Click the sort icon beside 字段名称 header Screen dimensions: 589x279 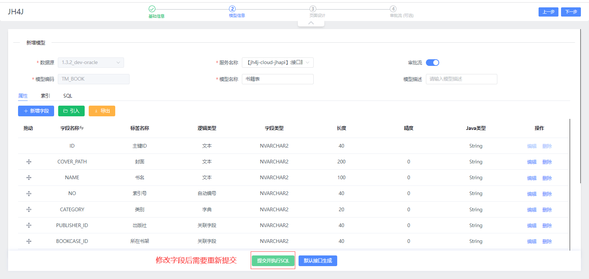(x=82, y=128)
